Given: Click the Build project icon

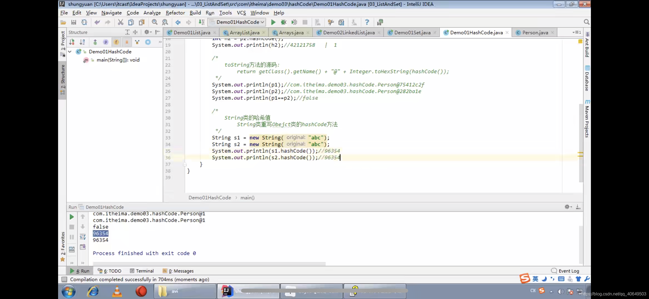Looking at the screenshot, I should tap(201, 22).
